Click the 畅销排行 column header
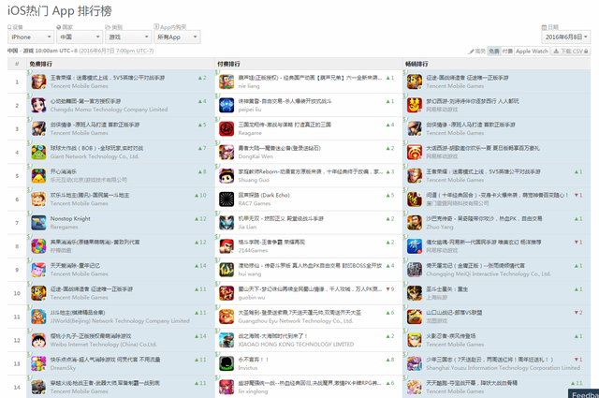 (x=416, y=64)
